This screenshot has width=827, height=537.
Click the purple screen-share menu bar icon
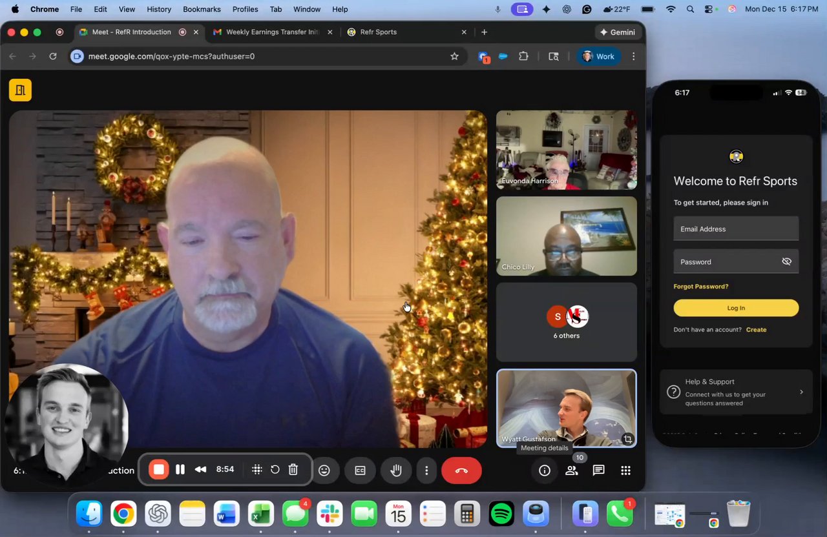pos(523,9)
